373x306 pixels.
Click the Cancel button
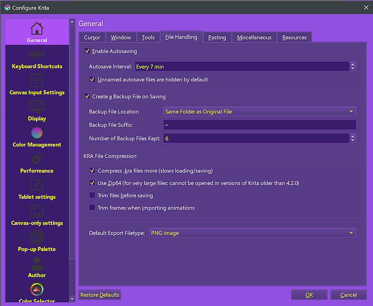[348, 295]
